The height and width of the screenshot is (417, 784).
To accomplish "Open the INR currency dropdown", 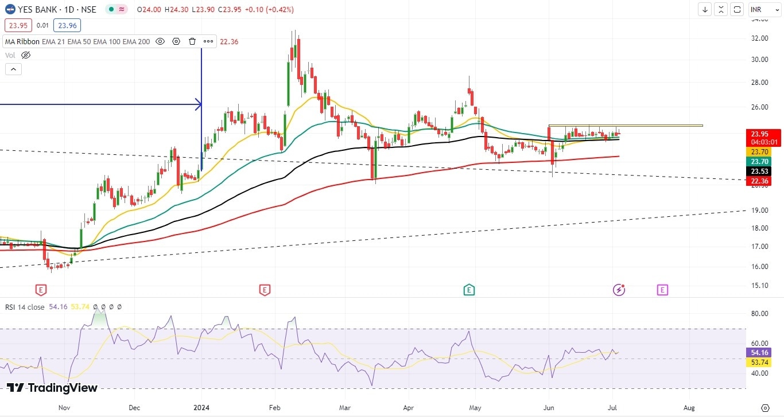I will pyautogui.click(x=764, y=9).
